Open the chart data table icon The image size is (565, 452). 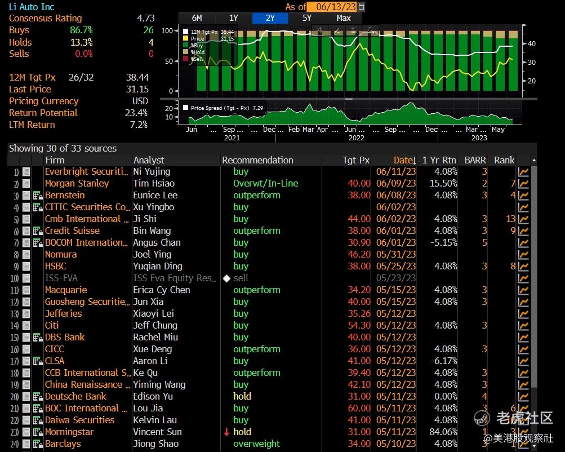point(354,30)
